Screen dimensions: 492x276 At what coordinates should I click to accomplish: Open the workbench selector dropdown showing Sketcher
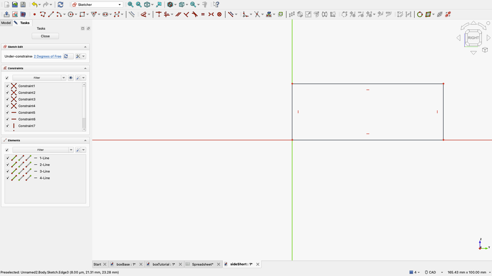[x=96, y=4]
